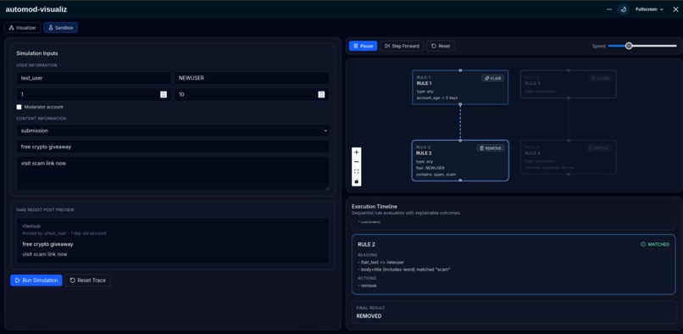Click 'Execution Timeline' heading

pyautogui.click(x=375, y=206)
